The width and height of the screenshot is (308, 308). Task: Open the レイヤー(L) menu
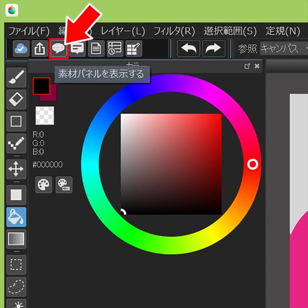123,31
